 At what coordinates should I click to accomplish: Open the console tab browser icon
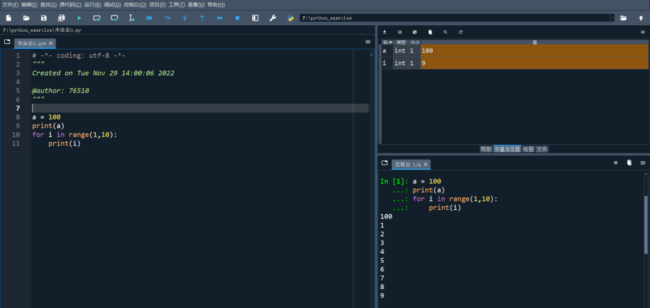384,163
